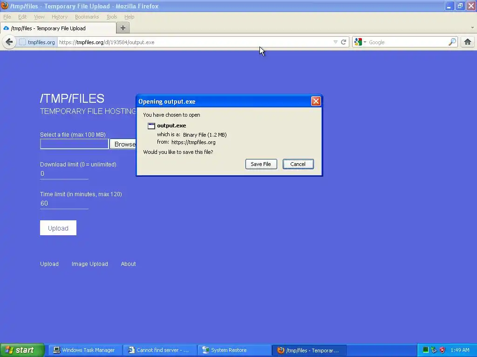Click the 1:49 AM system clock
Image resolution: width=477 pixels, height=357 pixels.
pyautogui.click(x=460, y=350)
